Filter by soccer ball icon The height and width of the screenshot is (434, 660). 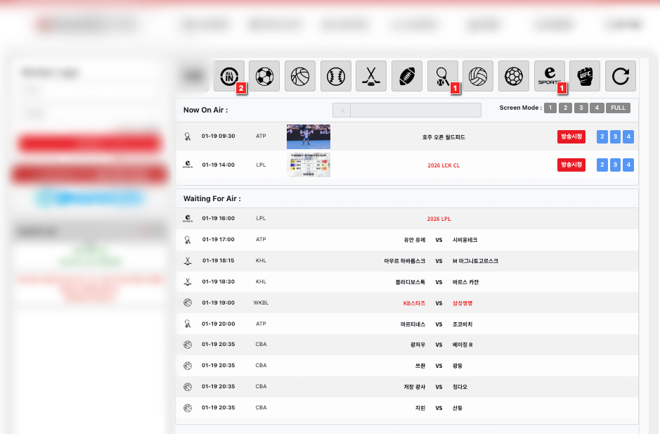coord(264,76)
